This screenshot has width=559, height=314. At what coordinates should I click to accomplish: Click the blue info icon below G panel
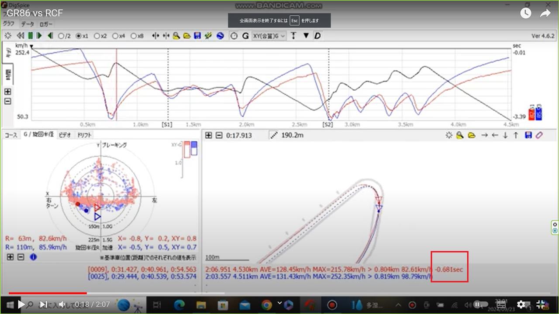click(33, 257)
